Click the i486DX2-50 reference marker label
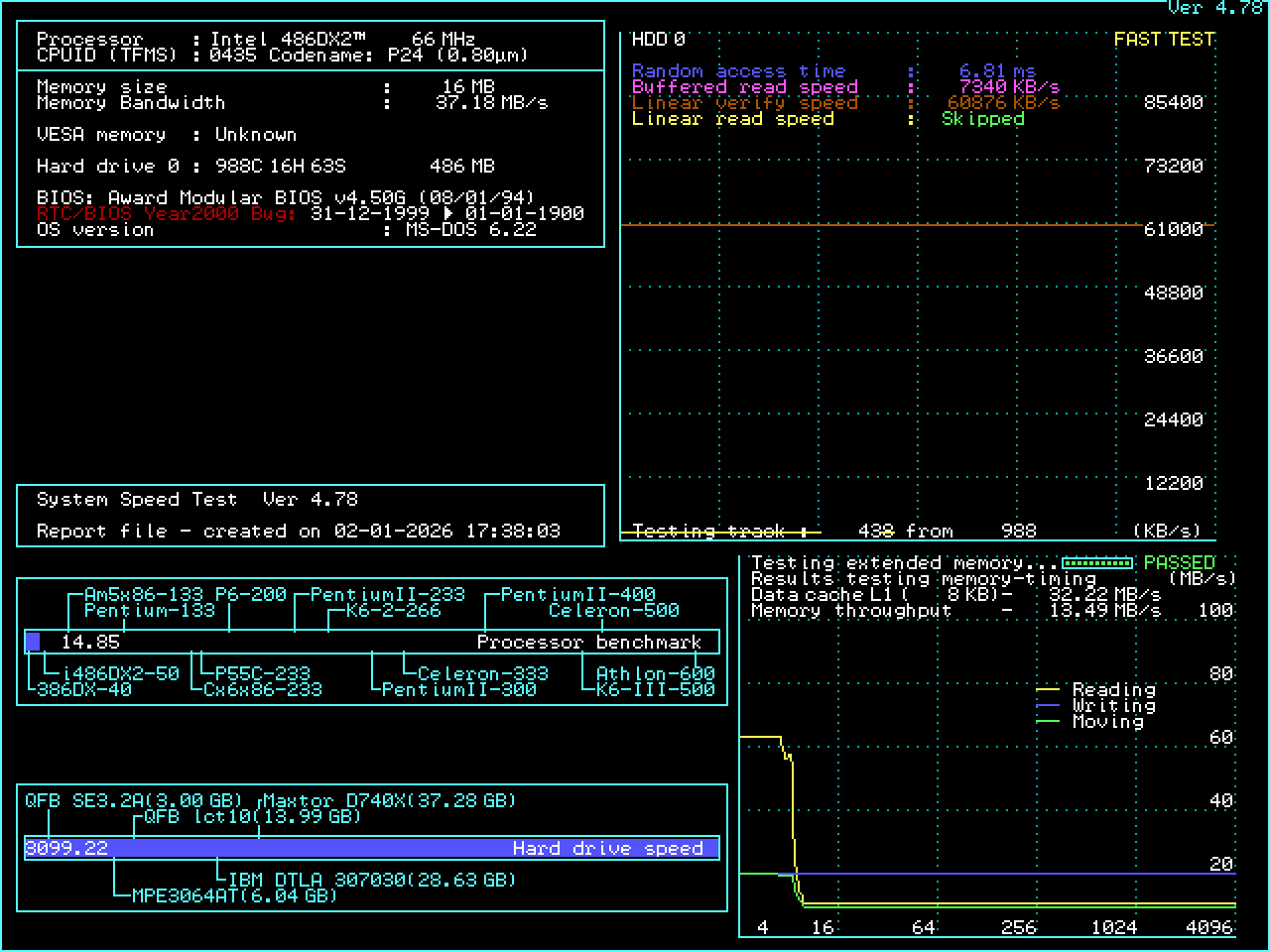Viewport: 1270px width, 952px height. point(120,673)
